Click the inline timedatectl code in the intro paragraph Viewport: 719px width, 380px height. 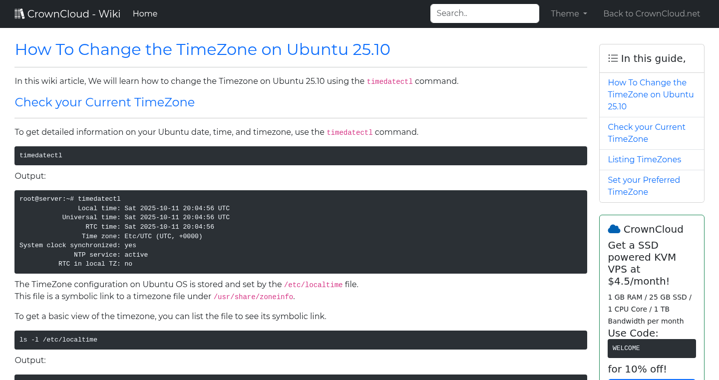click(389, 81)
